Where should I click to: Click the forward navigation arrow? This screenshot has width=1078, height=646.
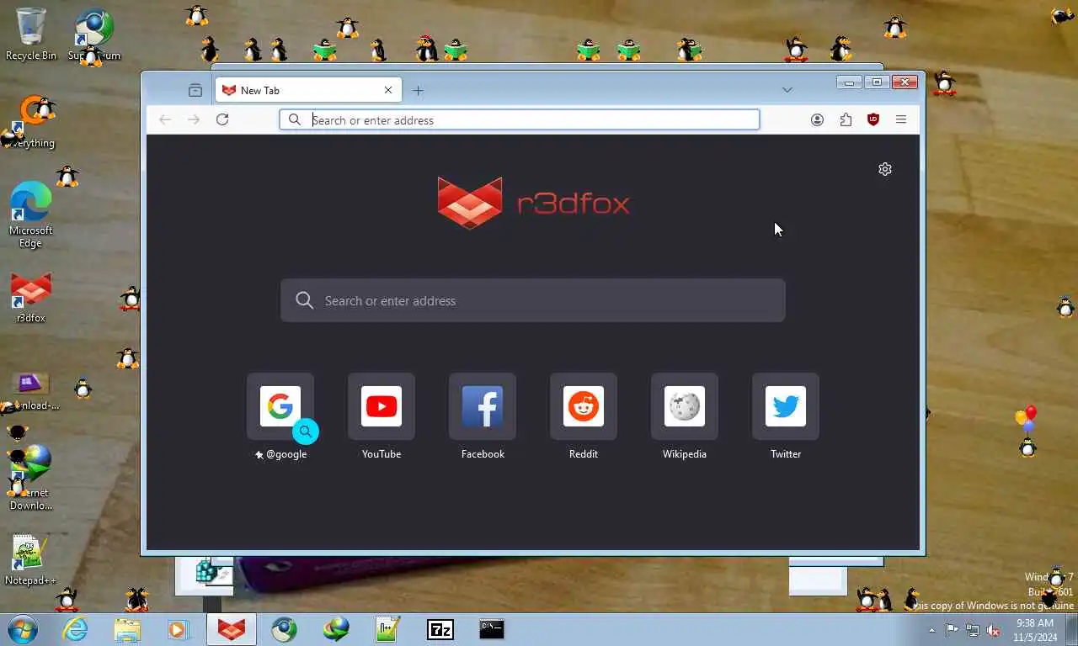194,119
